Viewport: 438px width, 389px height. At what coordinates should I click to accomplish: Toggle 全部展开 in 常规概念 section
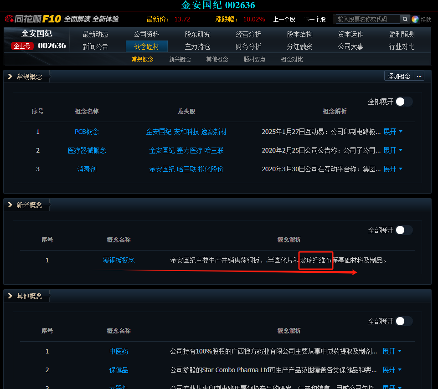(404, 102)
